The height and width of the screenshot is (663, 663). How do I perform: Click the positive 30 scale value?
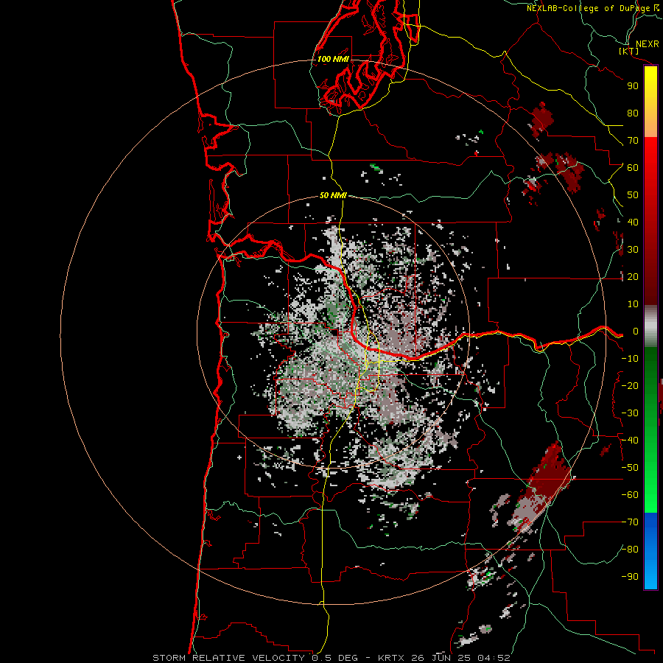pyautogui.click(x=633, y=250)
